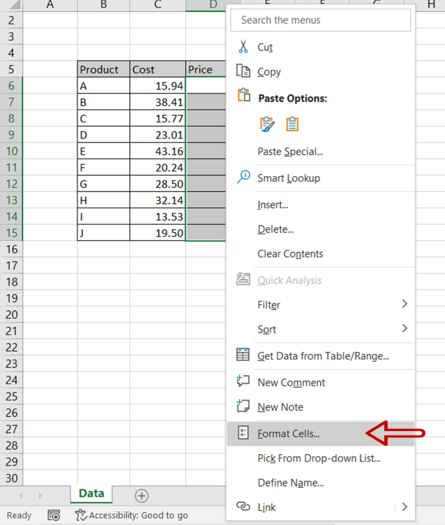Screen dimensions: 445x525
Task: Select row 20 header
Action: pyautogui.click(x=11, y=315)
